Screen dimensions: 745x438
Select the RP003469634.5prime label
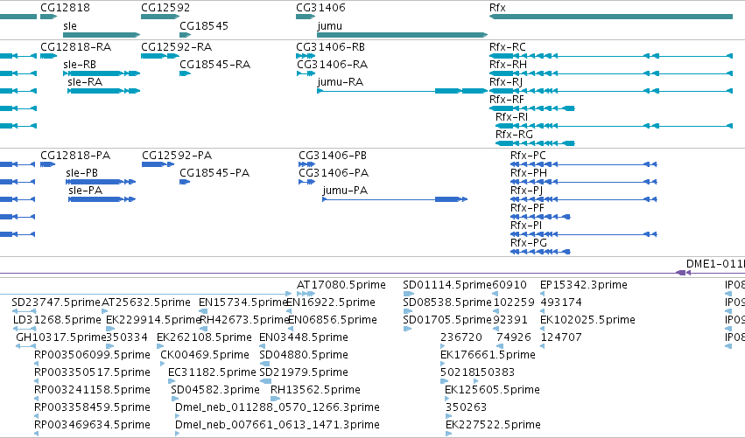coord(92,425)
